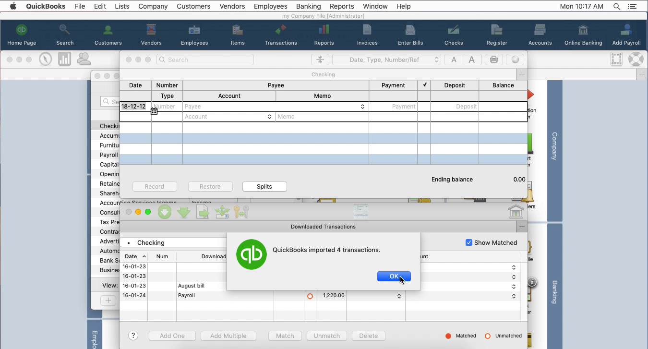Screen dimensions: 648x349
Task: Click the Memo field in register
Action: (322, 117)
